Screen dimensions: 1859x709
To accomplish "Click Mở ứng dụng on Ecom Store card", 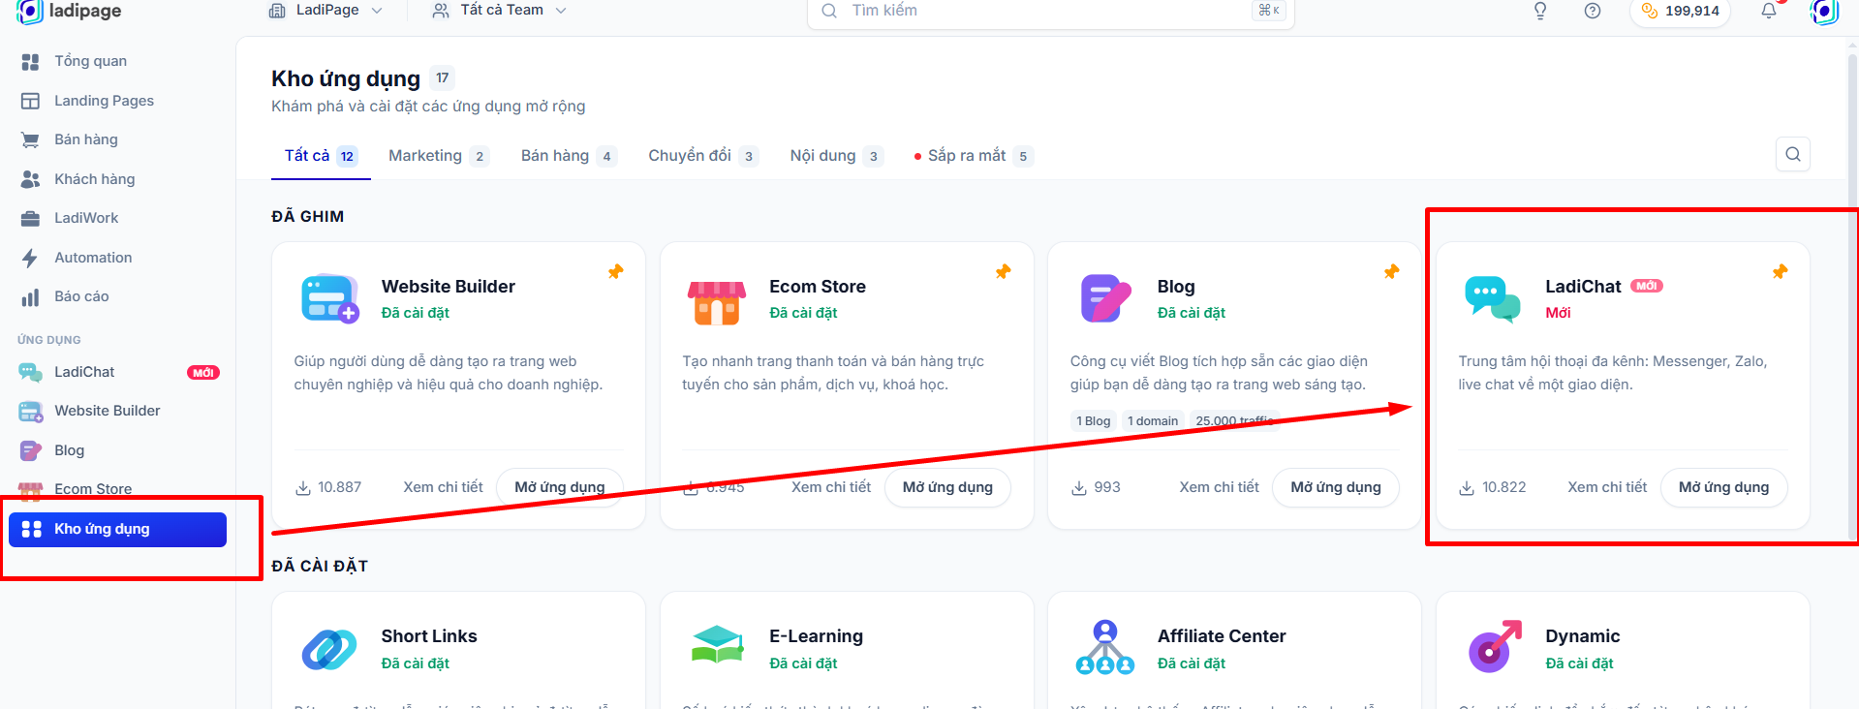I will [947, 487].
